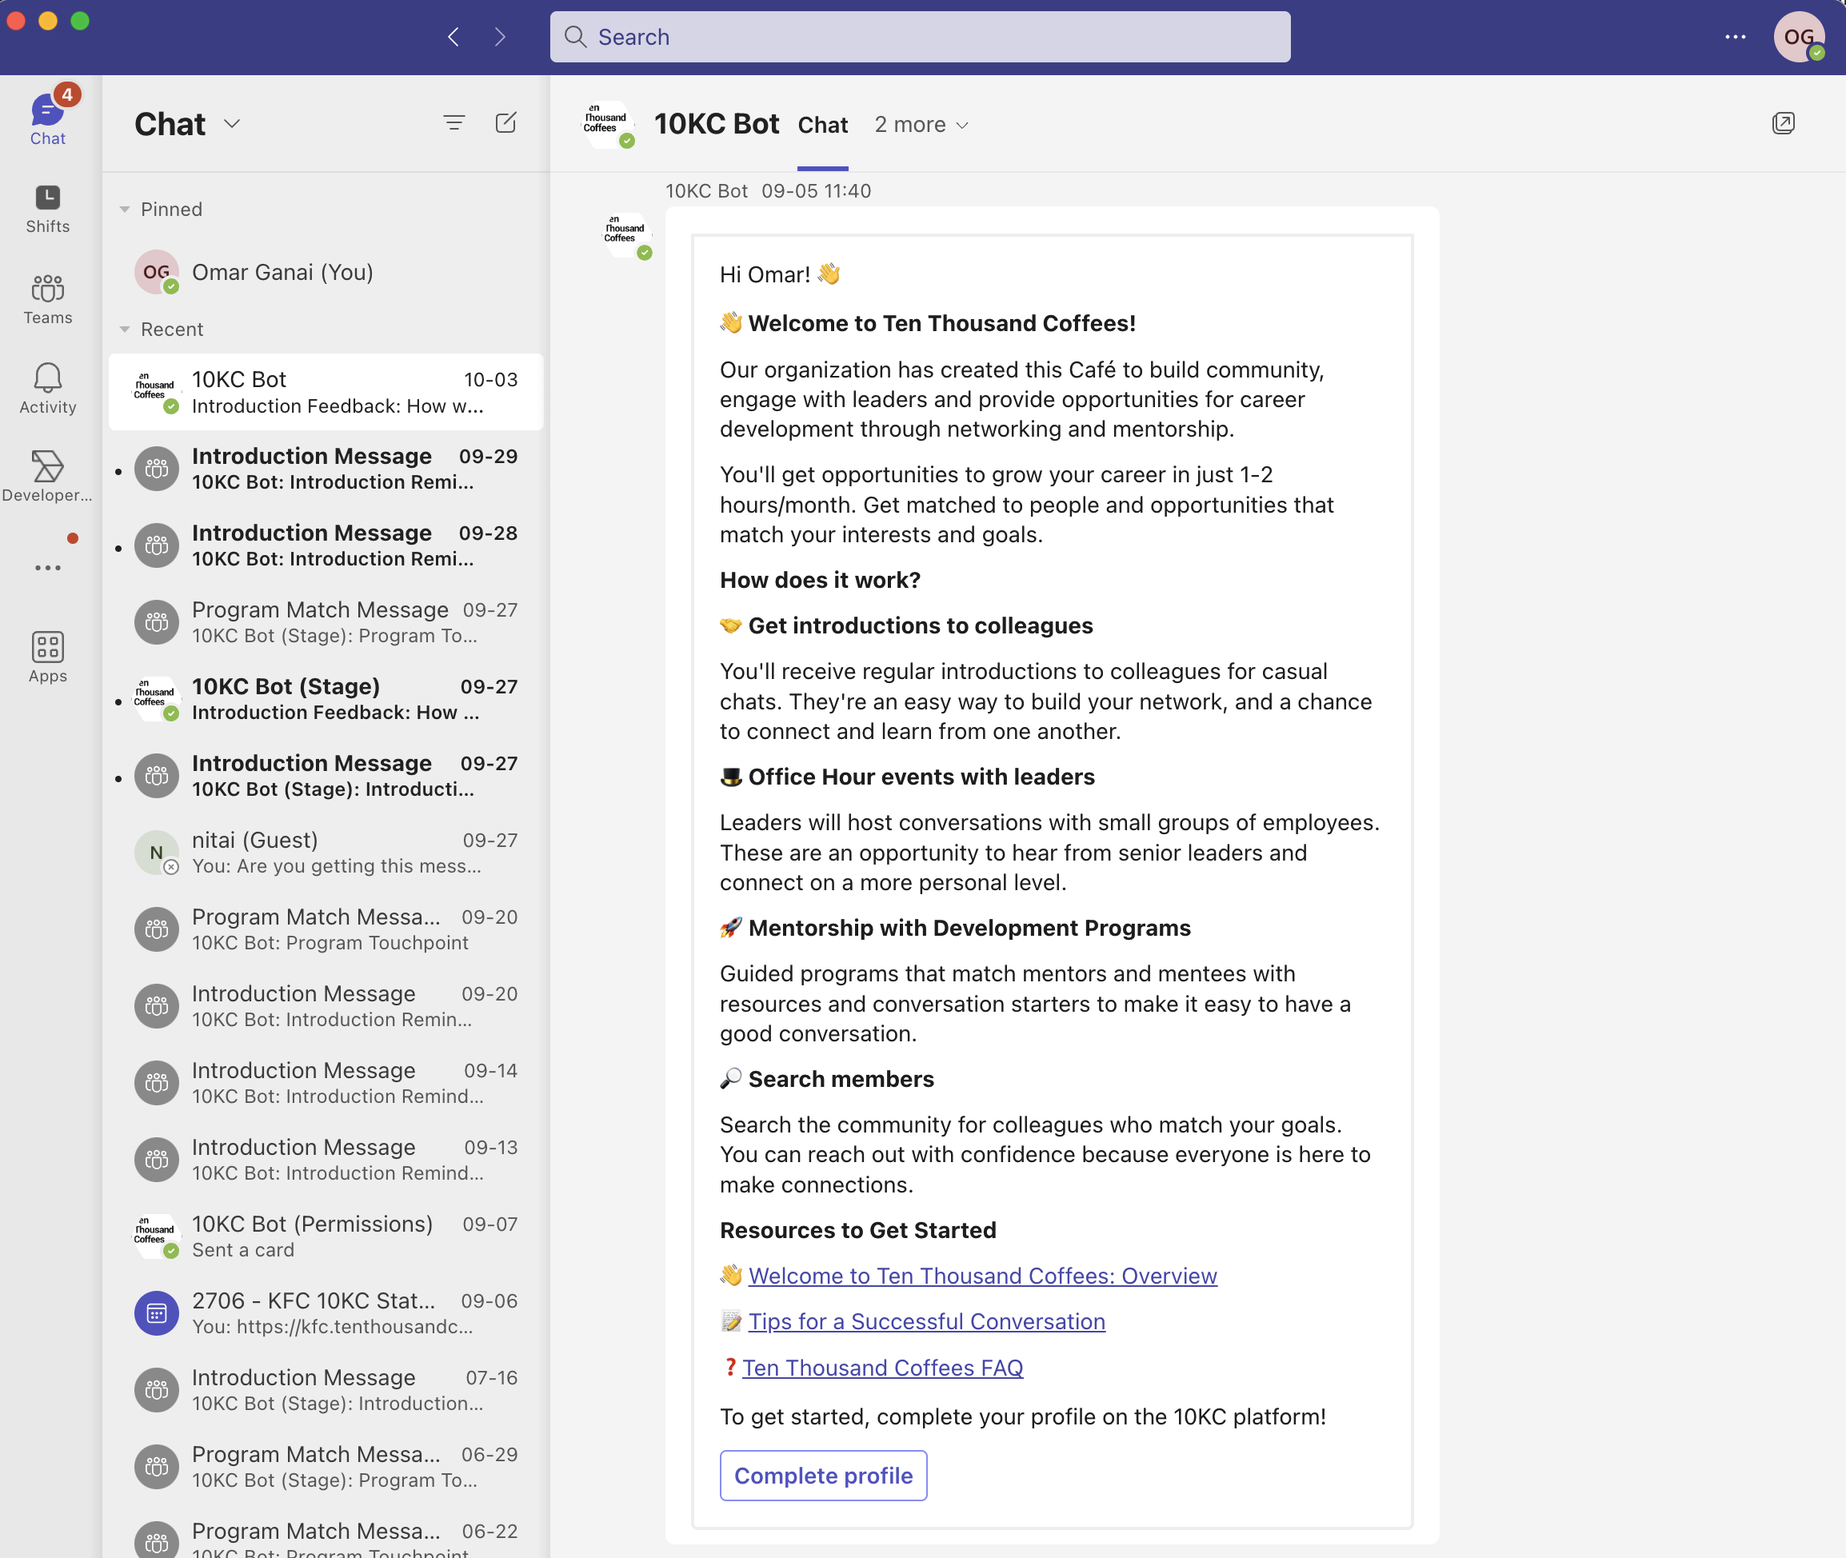Screen dimensions: 1846x1558
Task: Go back with the left arrow
Action: pos(454,37)
